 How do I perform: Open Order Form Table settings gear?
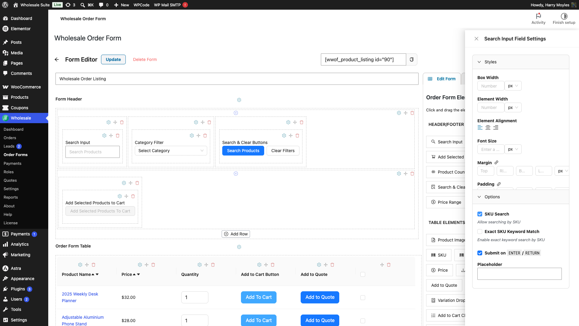coord(239,247)
